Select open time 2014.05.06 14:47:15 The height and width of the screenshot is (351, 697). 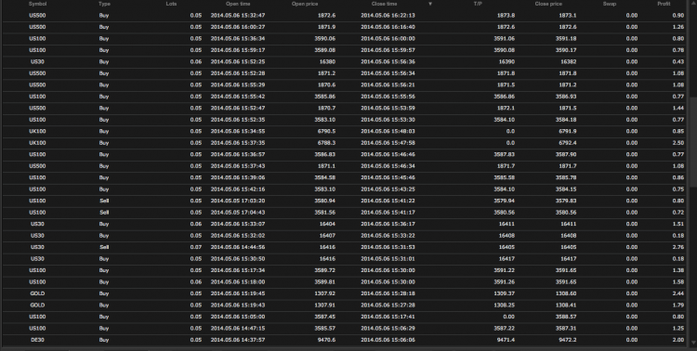click(238, 328)
